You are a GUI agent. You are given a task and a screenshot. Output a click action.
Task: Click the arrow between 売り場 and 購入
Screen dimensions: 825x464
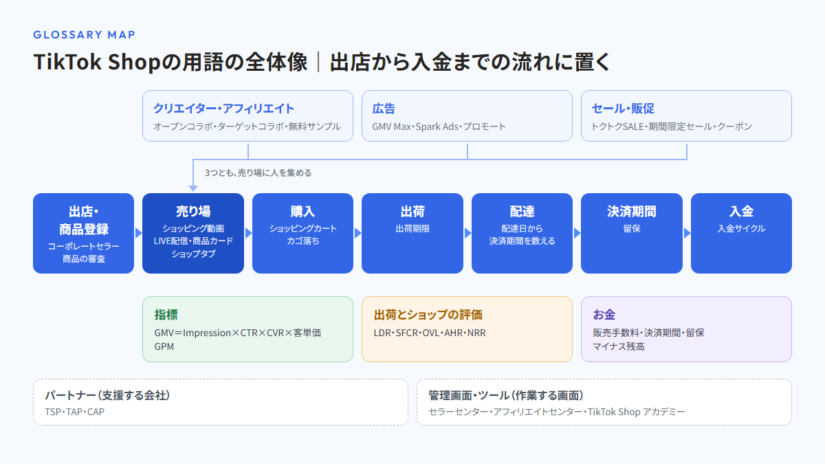tap(248, 233)
